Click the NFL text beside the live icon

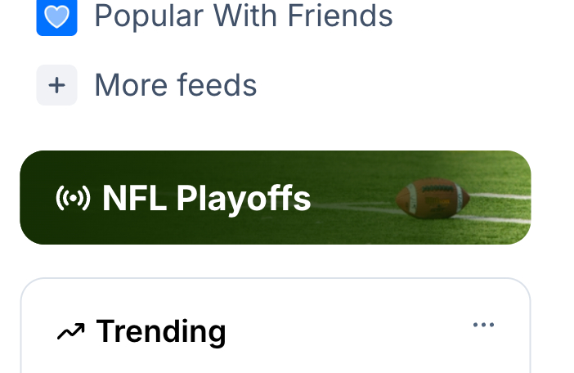pyautogui.click(x=135, y=198)
